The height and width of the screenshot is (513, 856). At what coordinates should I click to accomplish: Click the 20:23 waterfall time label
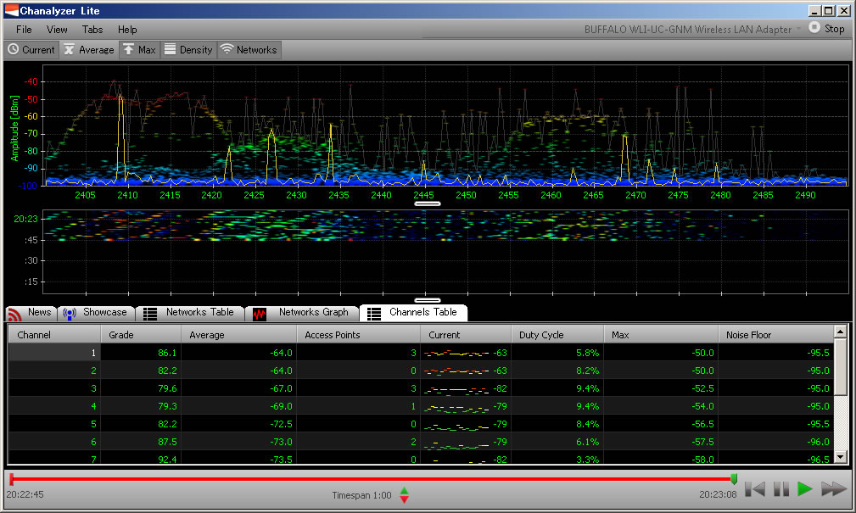[25, 219]
